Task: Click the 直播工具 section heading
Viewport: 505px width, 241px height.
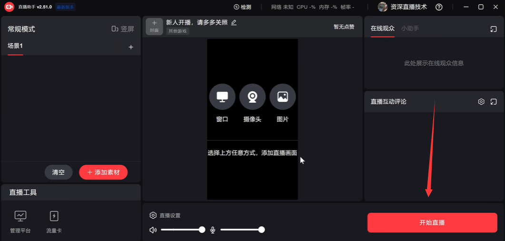Action: point(23,193)
